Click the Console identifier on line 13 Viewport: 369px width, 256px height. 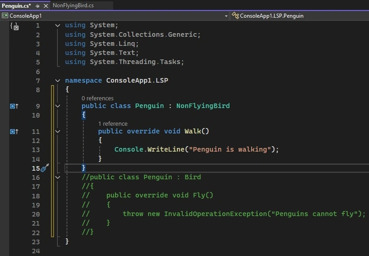click(x=129, y=149)
